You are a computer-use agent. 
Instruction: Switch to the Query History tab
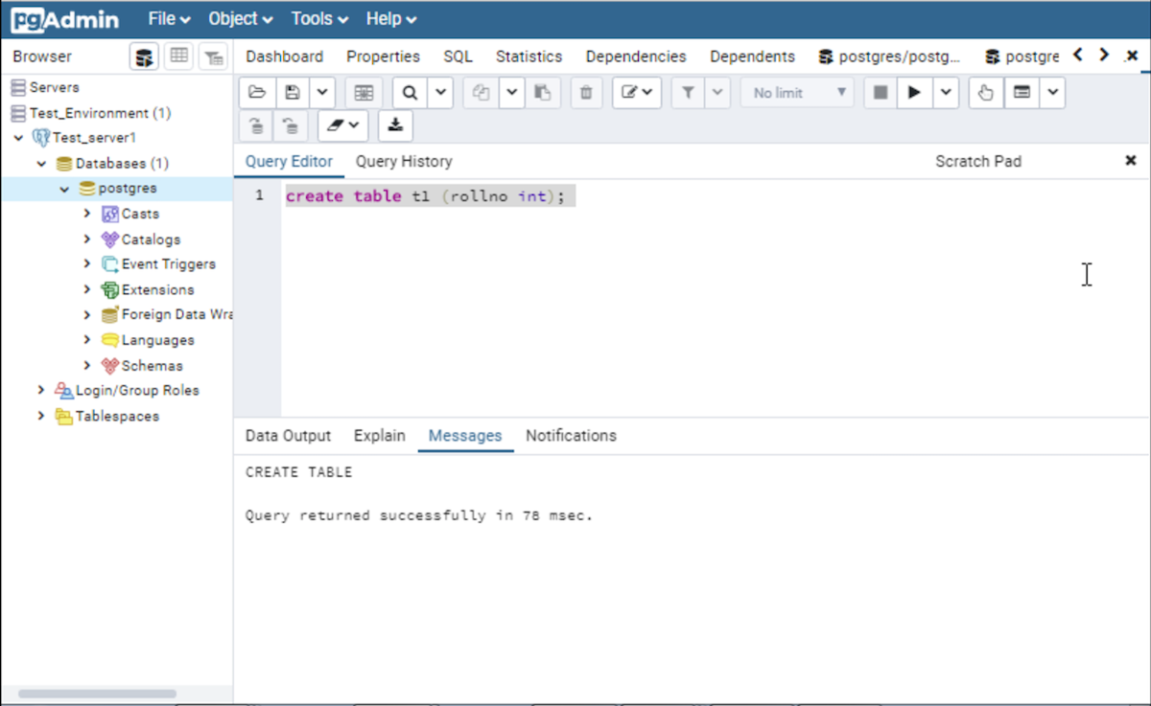[x=403, y=162]
